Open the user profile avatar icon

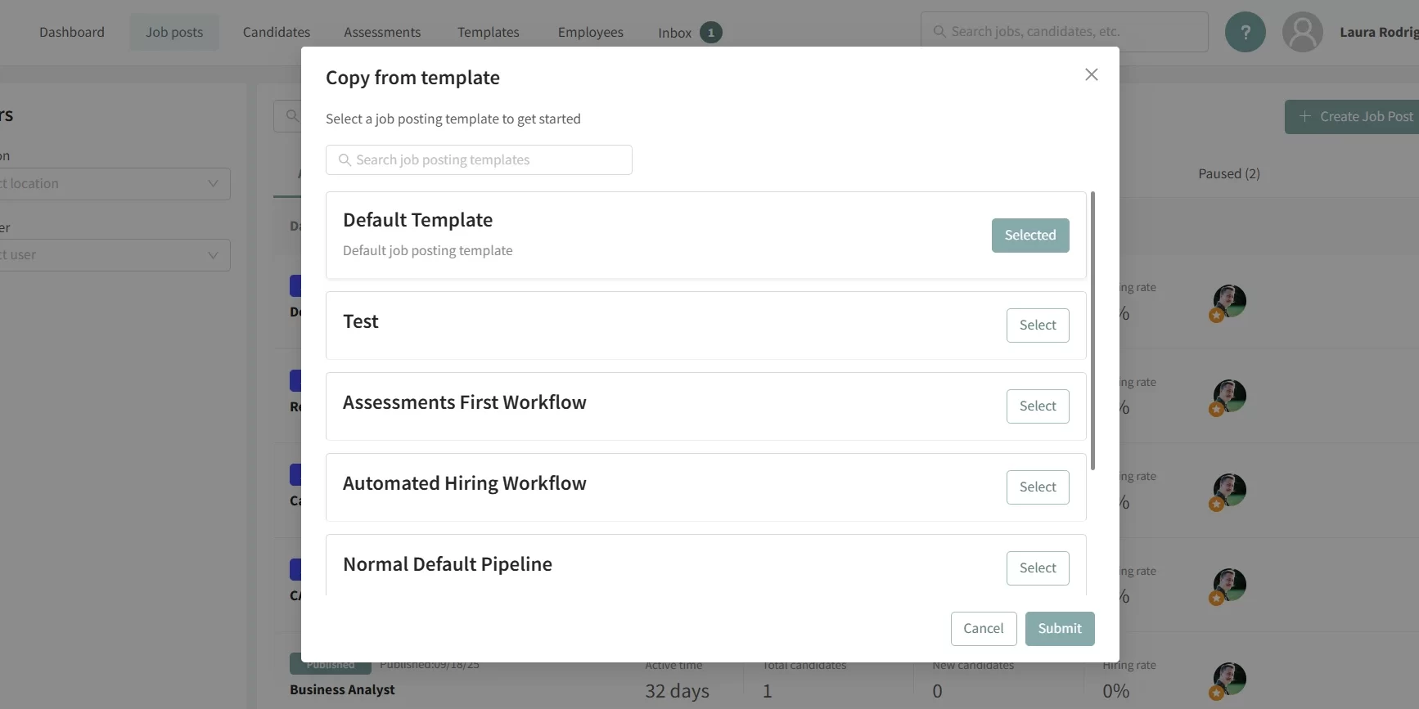[1302, 33]
